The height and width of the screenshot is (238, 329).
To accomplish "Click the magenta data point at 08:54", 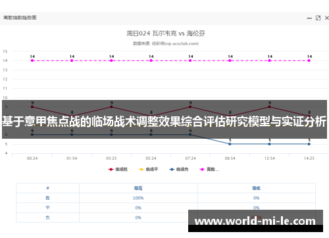I will [x=230, y=60].
